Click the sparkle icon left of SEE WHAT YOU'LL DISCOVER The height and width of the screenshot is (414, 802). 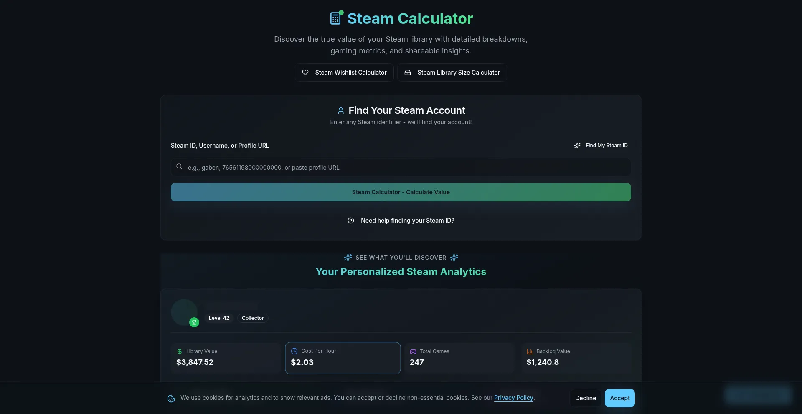348,258
